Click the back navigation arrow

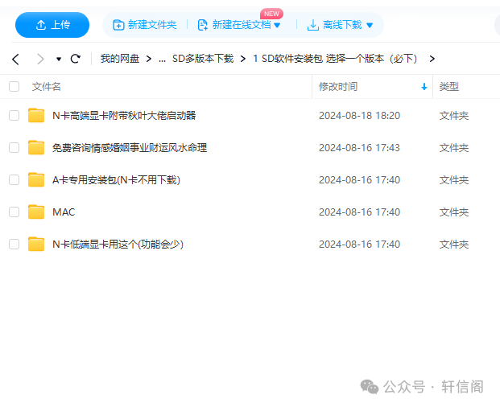15,59
